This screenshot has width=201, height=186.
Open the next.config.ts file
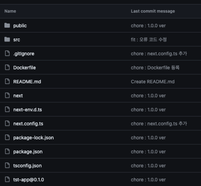pos(28,124)
